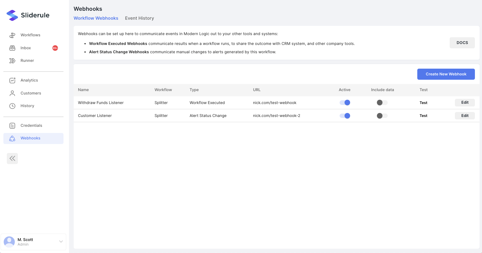Image resolution: width=482 pixels, height=253 pixels.
Task: Open the Credentials section
Action: click(33, 126)
